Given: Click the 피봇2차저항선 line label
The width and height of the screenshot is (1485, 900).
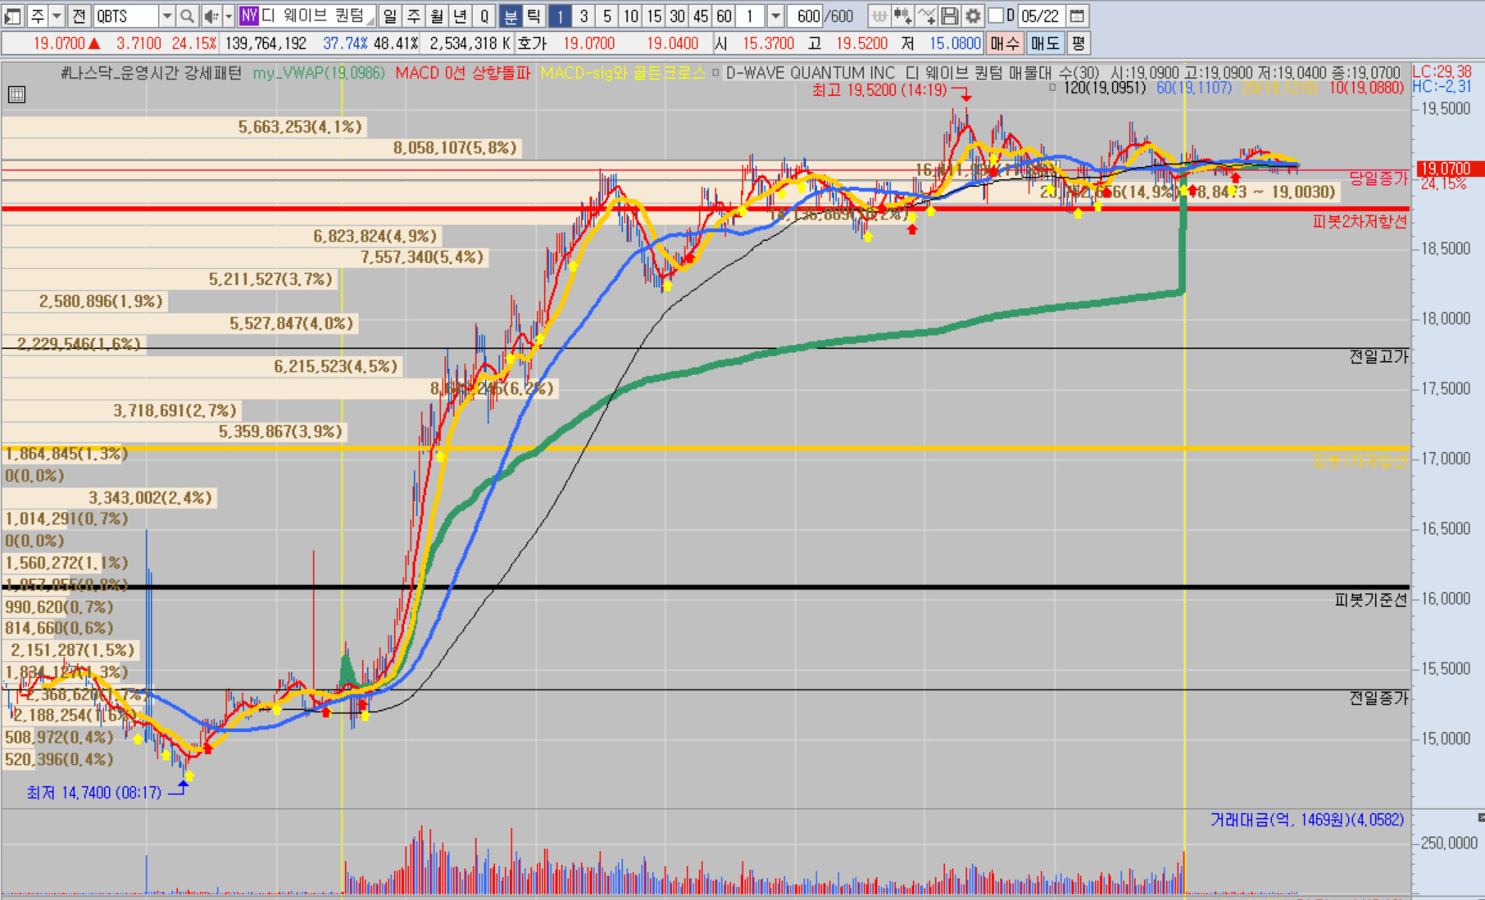Looking at the screenshot, I should point(1359,221).
